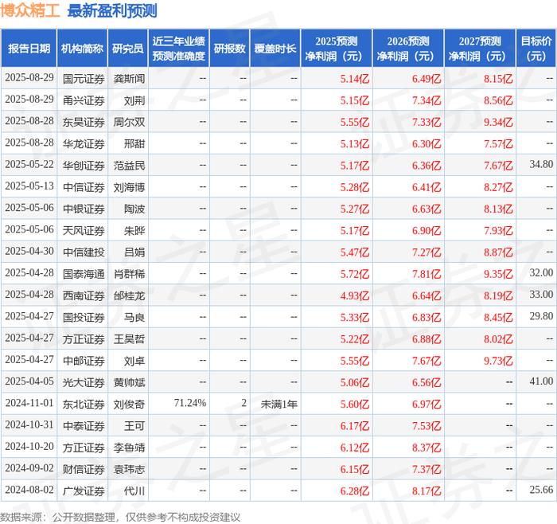Viewport: 557px width, 524px height.
Task: Click the 研报数 column header
Action: click(x=229, y=49)
